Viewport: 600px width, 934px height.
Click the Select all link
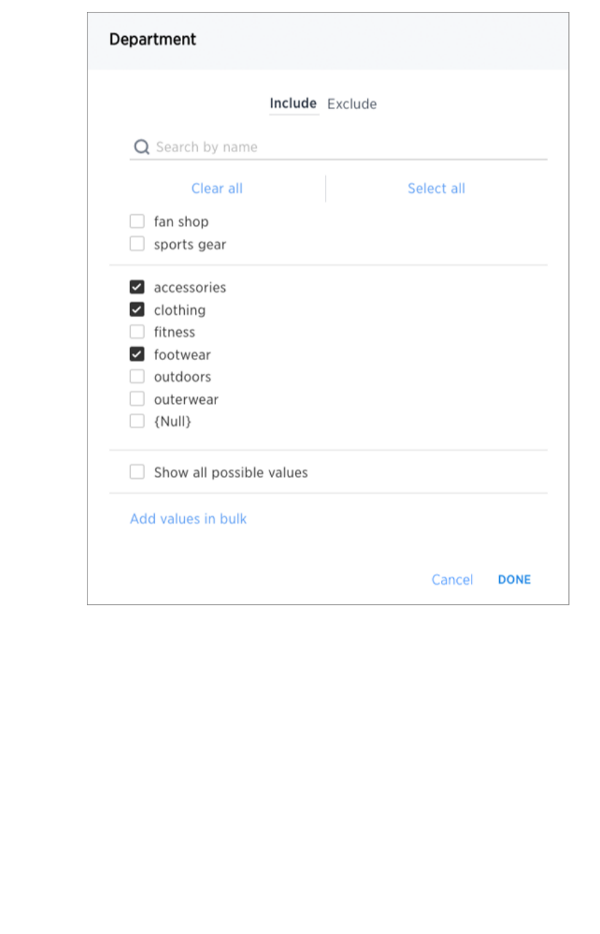point(436,188)
